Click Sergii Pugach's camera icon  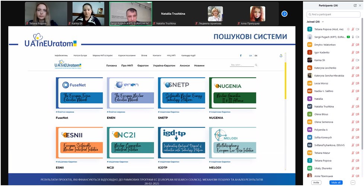click(x=358, y=37)
